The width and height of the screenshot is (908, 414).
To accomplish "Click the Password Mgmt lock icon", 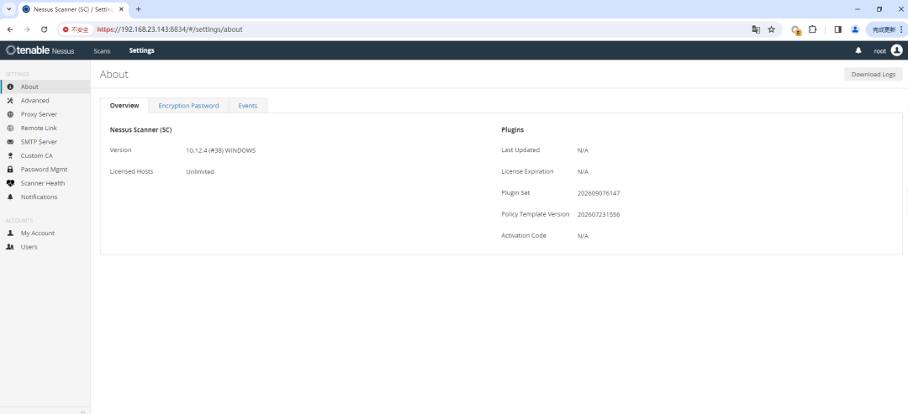I will [x=10, y=170].
